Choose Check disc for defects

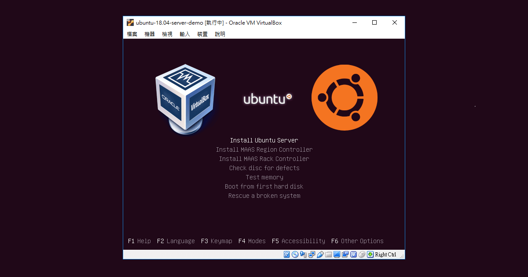[x=264, y=168]
